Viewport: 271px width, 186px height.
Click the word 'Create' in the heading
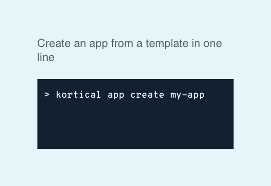54,43
